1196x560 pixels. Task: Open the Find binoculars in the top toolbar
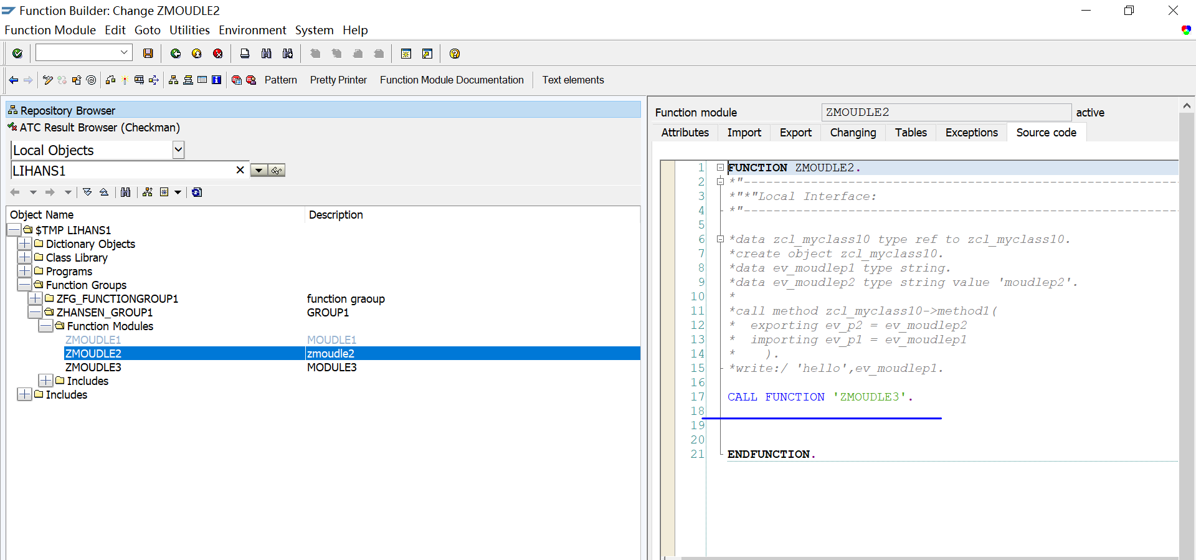pos(267,54)
